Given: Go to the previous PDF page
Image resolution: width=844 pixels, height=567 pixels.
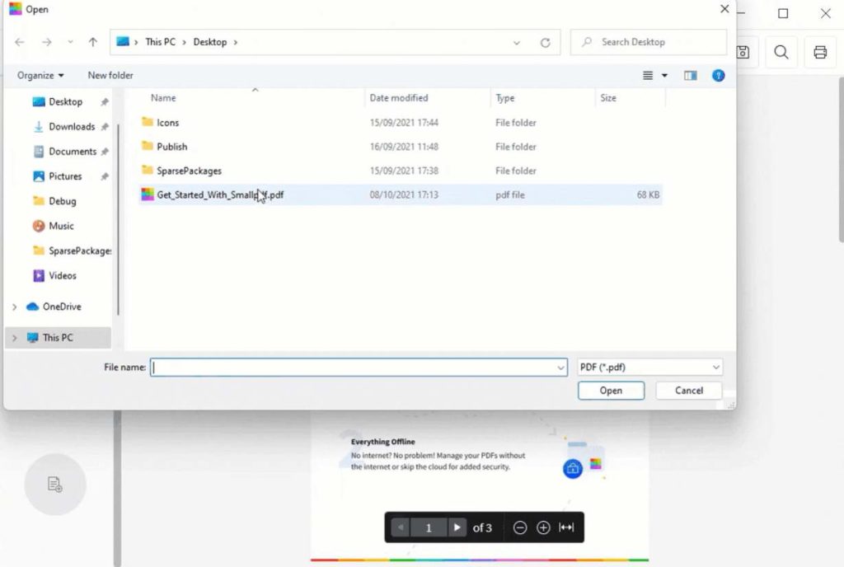Looking at the screenshot, I should click(x=401, y=527).
